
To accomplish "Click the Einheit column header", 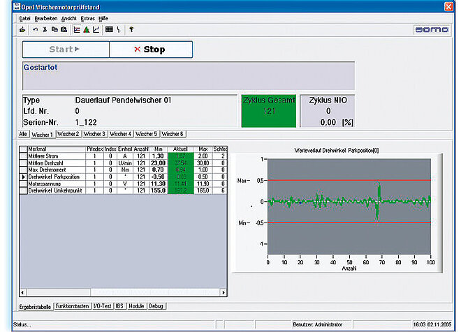I will (125, 149).
